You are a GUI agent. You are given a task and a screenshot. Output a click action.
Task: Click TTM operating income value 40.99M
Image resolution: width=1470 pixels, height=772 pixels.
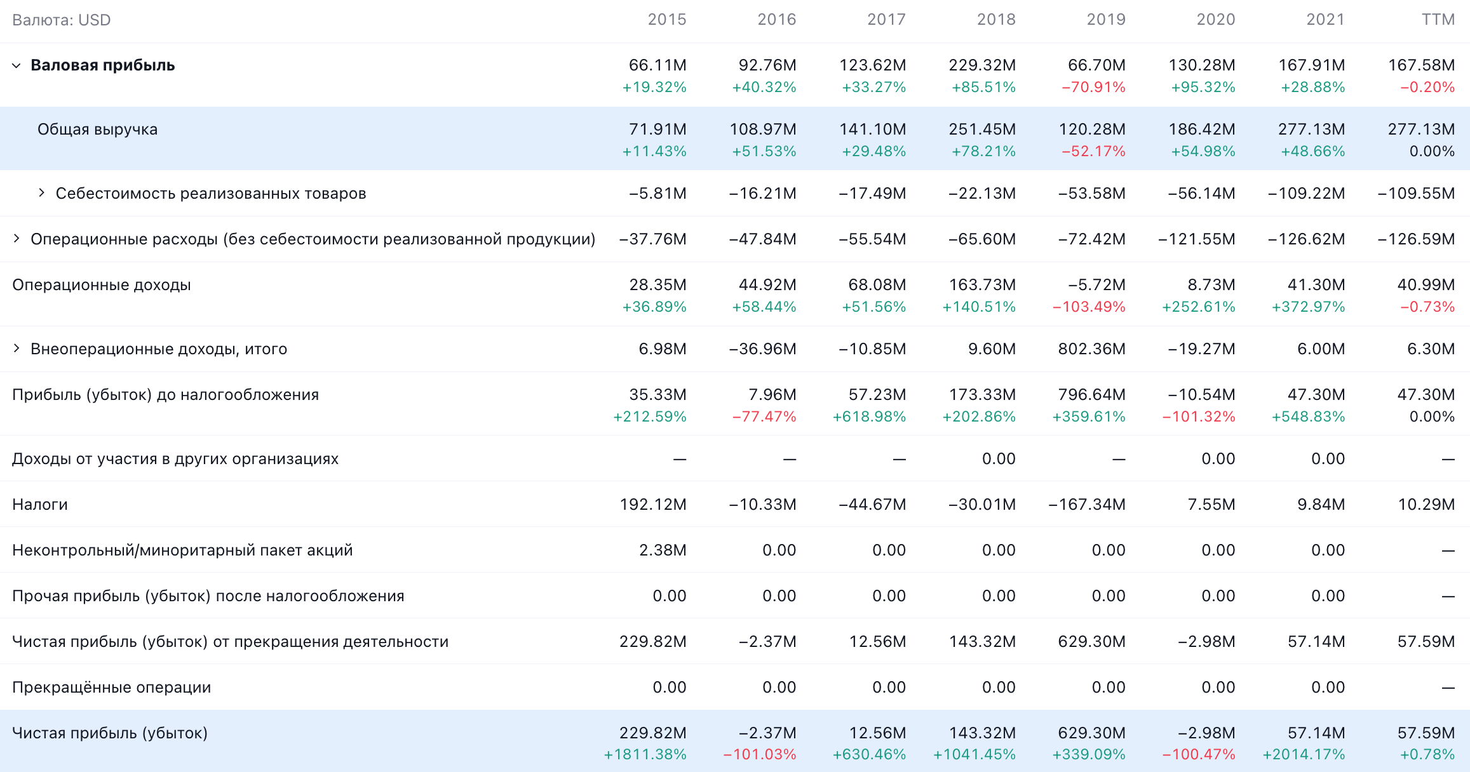click(x=1426, y=285)
